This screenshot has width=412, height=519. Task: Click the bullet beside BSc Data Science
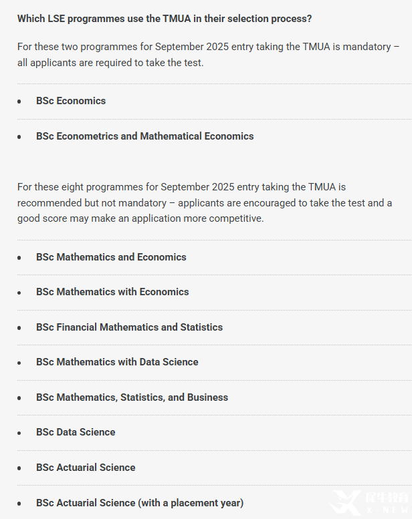(19, 433)
